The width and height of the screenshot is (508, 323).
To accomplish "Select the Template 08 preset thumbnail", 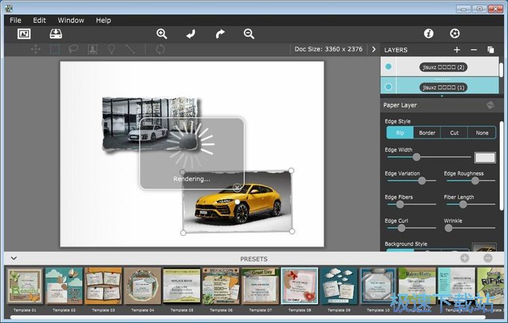I will click(x=299, y=286).
